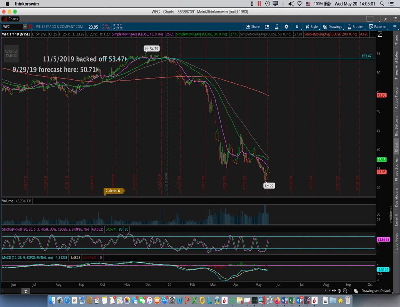Click the pin window icon
Viewport: 400px width, 307px height.
point(385,19)
